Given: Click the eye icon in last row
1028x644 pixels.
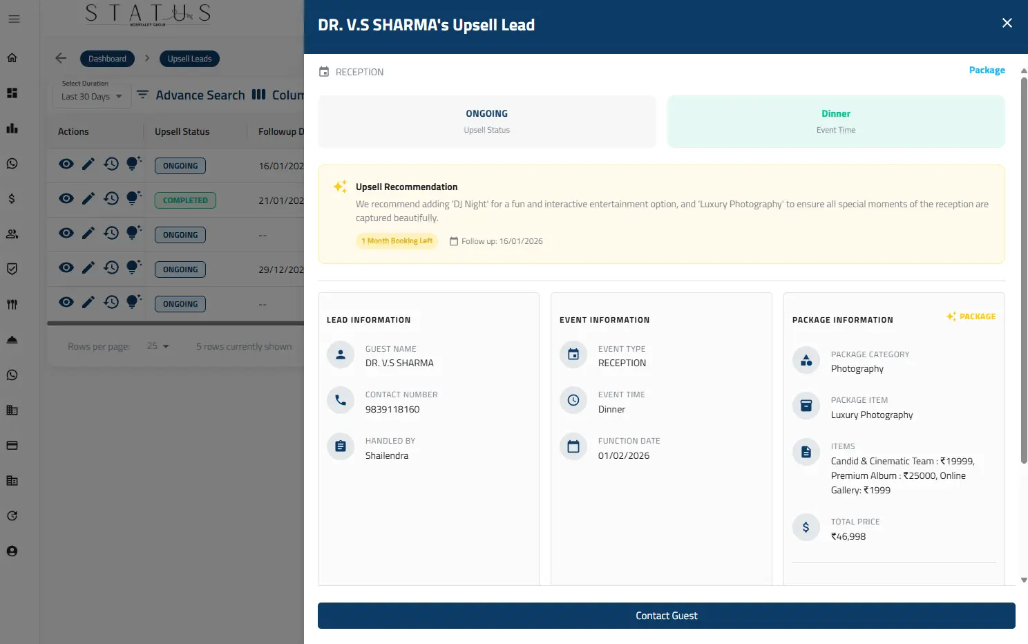Looking at the screenshot, I should tap(66, 303).
